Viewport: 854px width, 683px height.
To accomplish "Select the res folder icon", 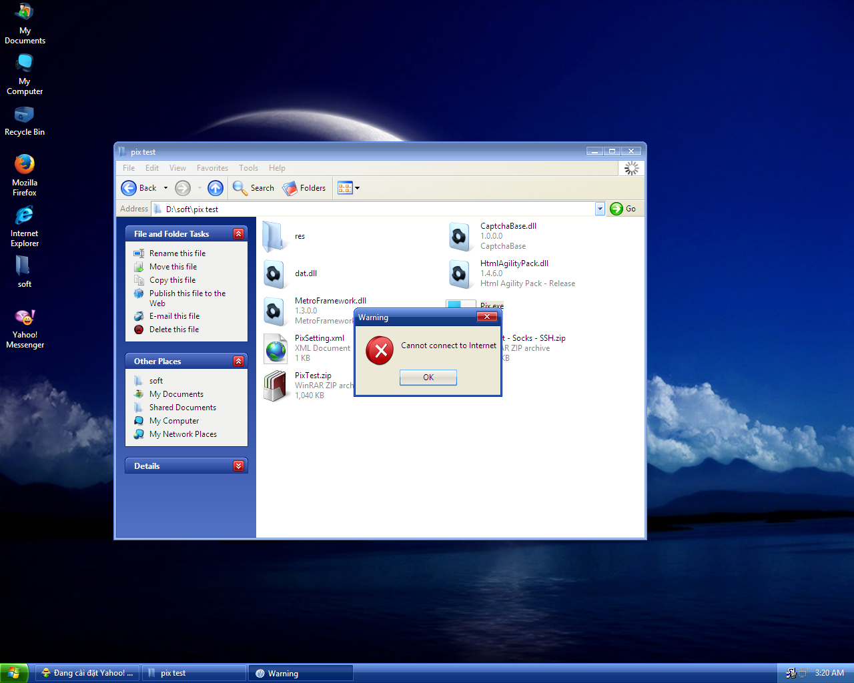I will click(274, 236).
